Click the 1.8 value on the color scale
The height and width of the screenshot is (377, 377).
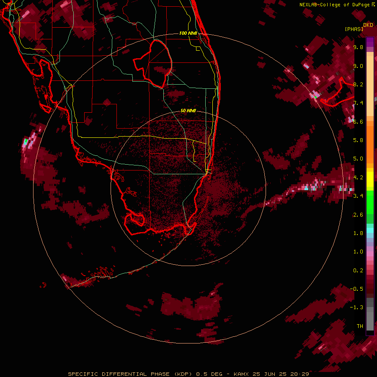(358, 233)
